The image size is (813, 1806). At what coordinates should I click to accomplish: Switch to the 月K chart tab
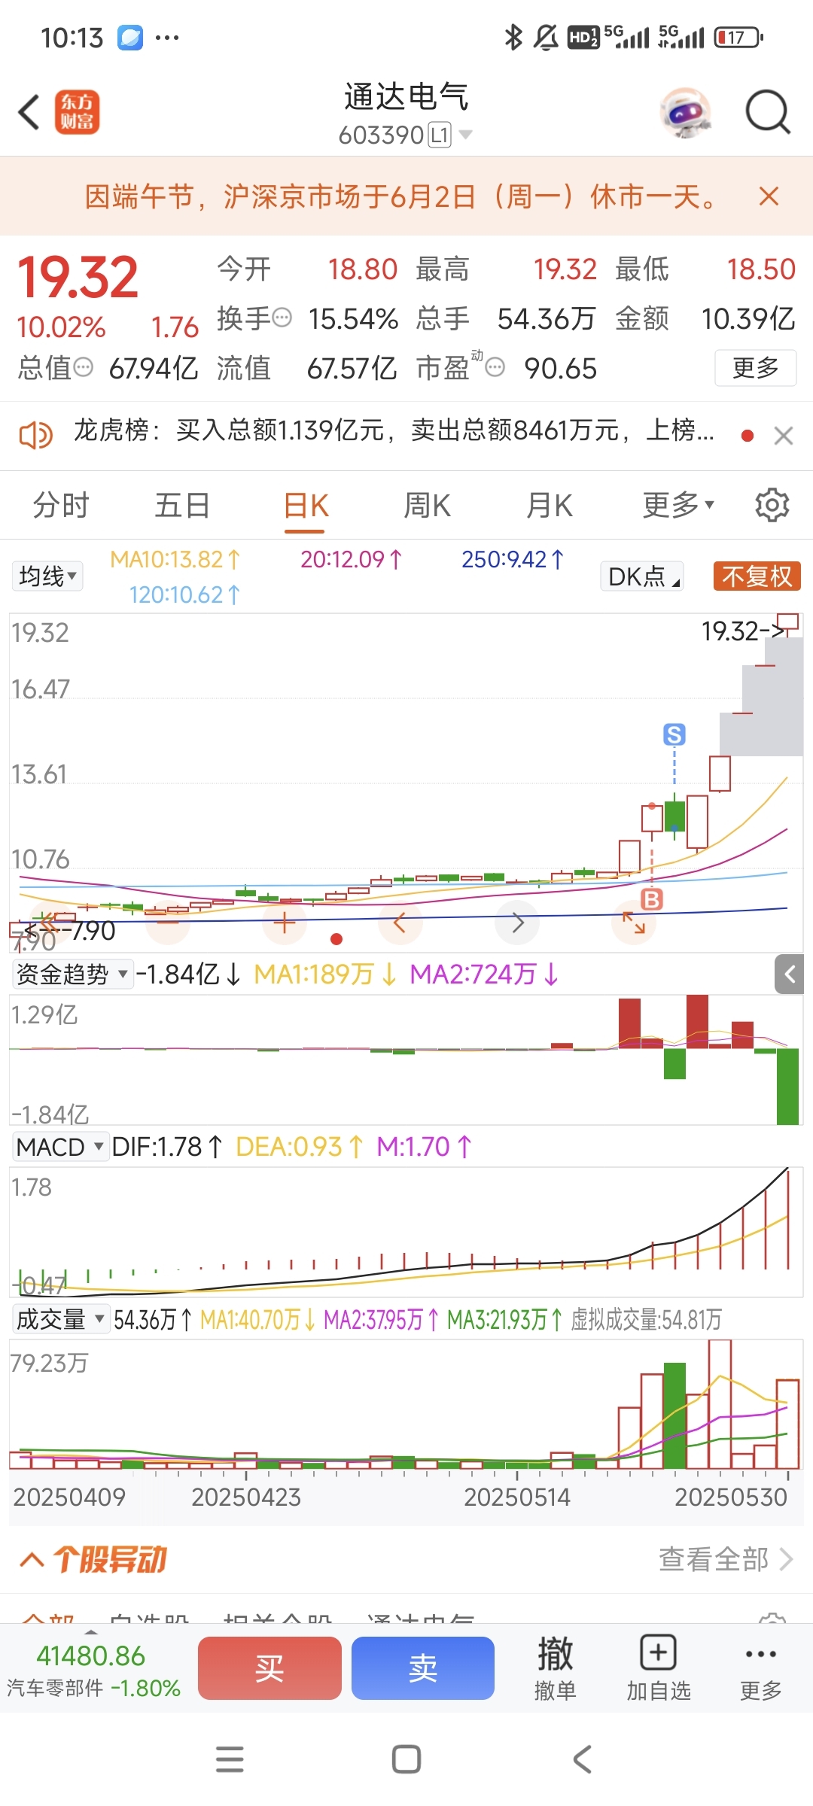point(549,506)
